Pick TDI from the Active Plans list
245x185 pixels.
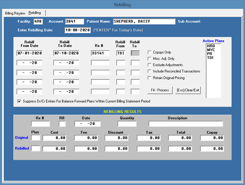coord(210,57)
